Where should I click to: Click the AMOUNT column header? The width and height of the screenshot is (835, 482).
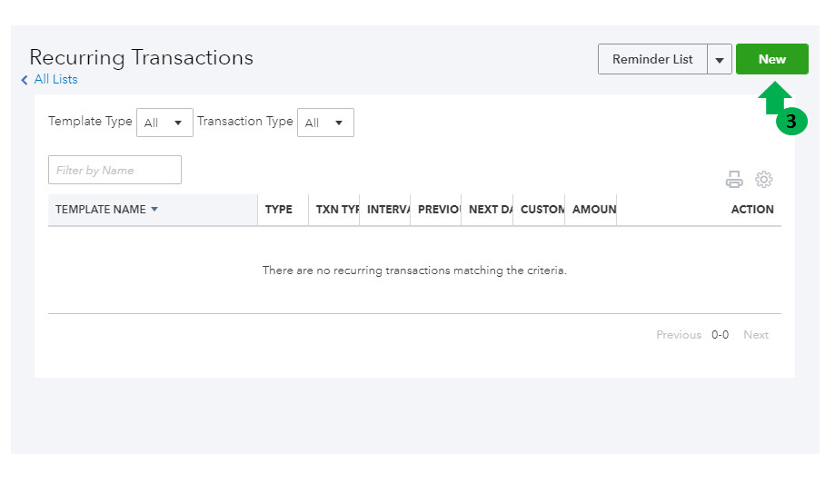tap(593, 210)
